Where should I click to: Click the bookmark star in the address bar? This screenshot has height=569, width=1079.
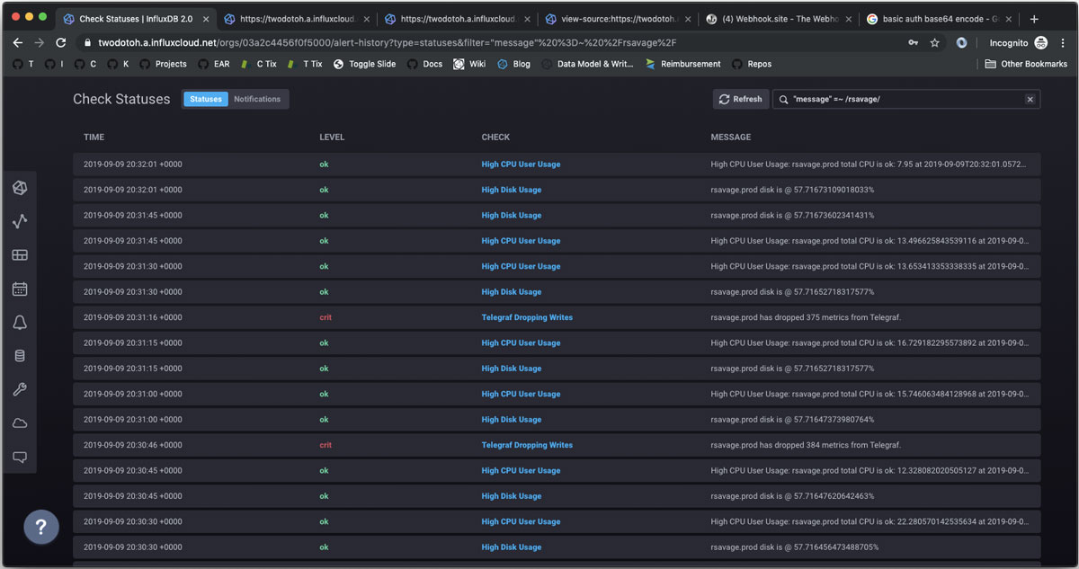933,41
